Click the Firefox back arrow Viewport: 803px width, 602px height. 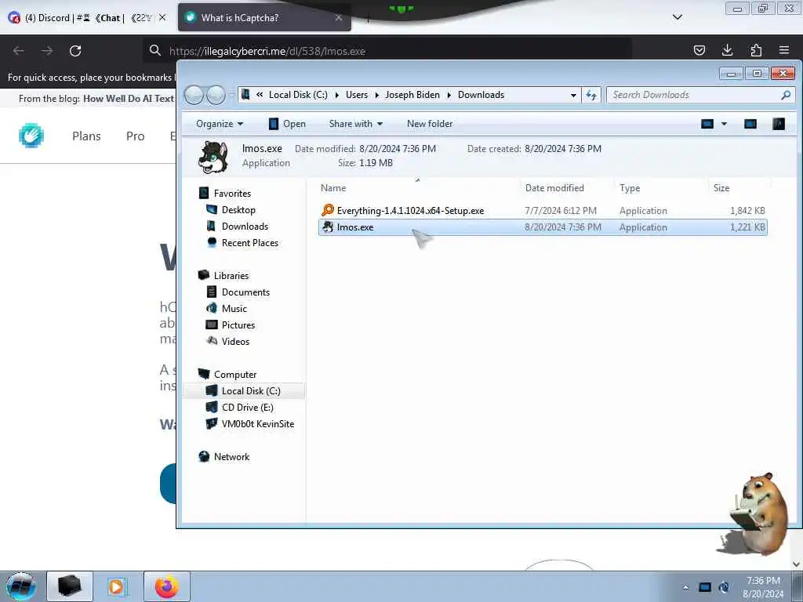(19, 51)
